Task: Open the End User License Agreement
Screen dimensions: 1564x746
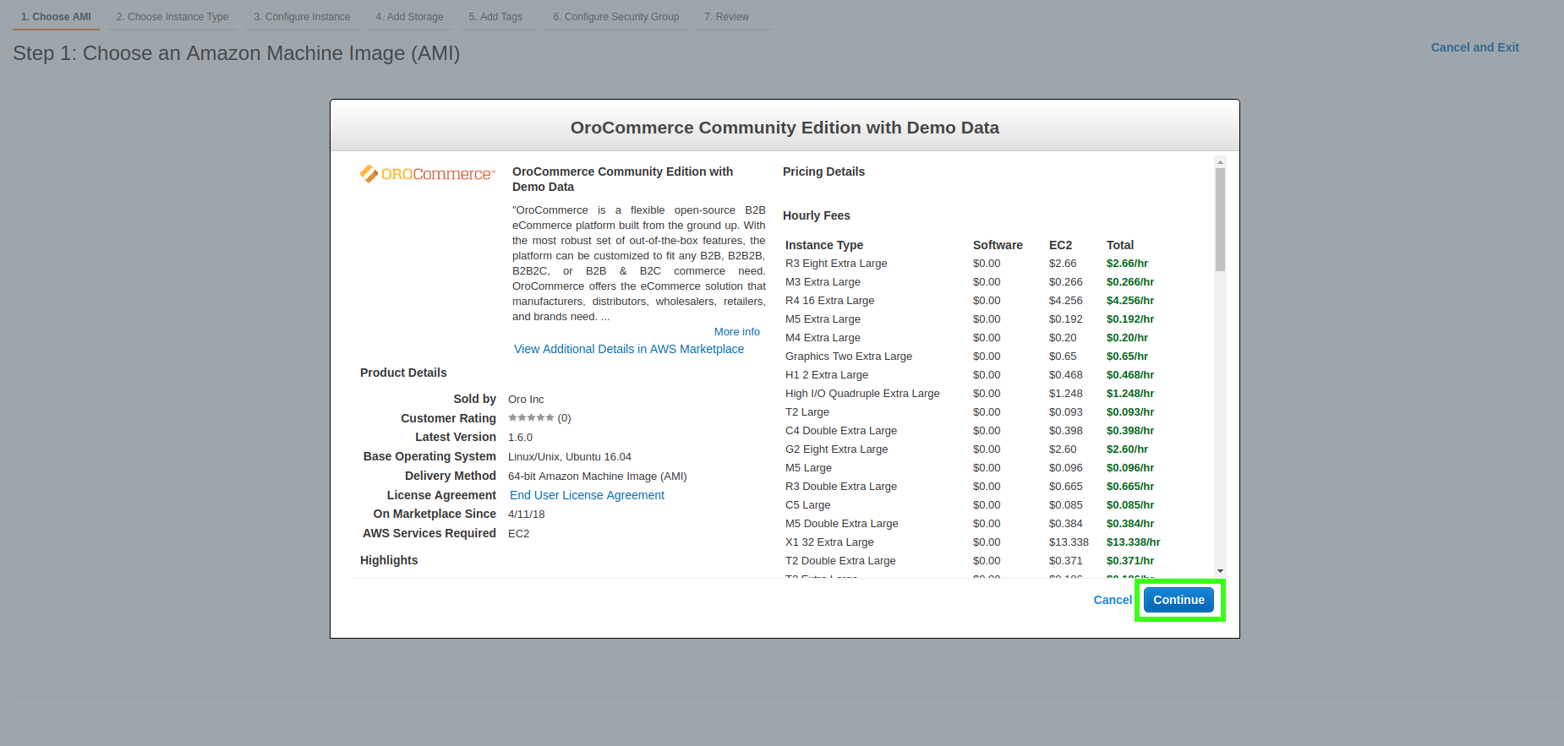Action: click(587, 495)
